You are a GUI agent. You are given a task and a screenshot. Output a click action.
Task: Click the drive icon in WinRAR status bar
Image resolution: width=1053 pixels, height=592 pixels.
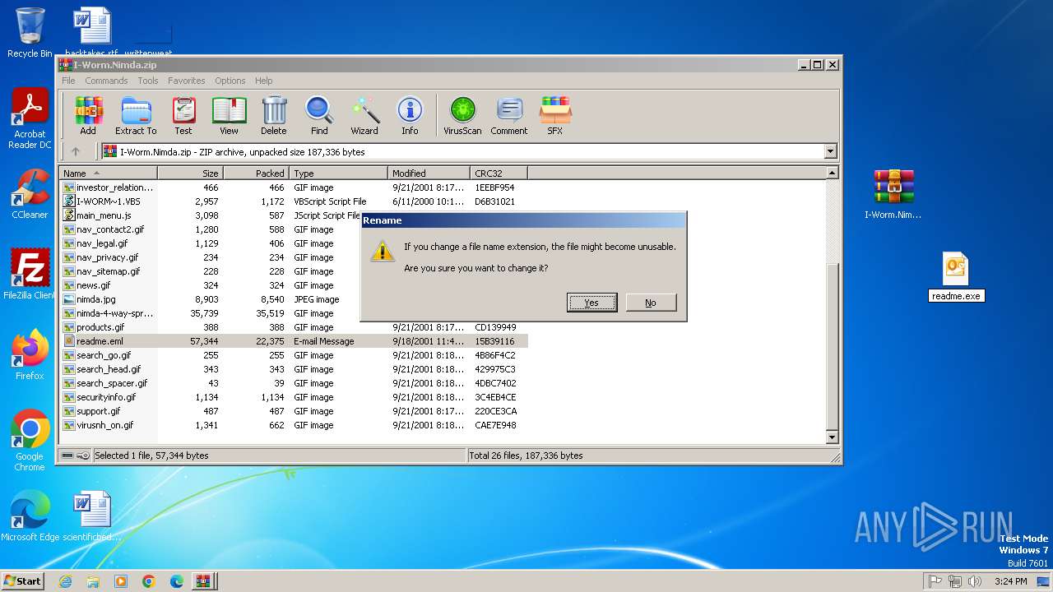[67, 456]
